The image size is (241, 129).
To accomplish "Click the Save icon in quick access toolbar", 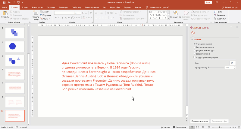I will [4, 2].
